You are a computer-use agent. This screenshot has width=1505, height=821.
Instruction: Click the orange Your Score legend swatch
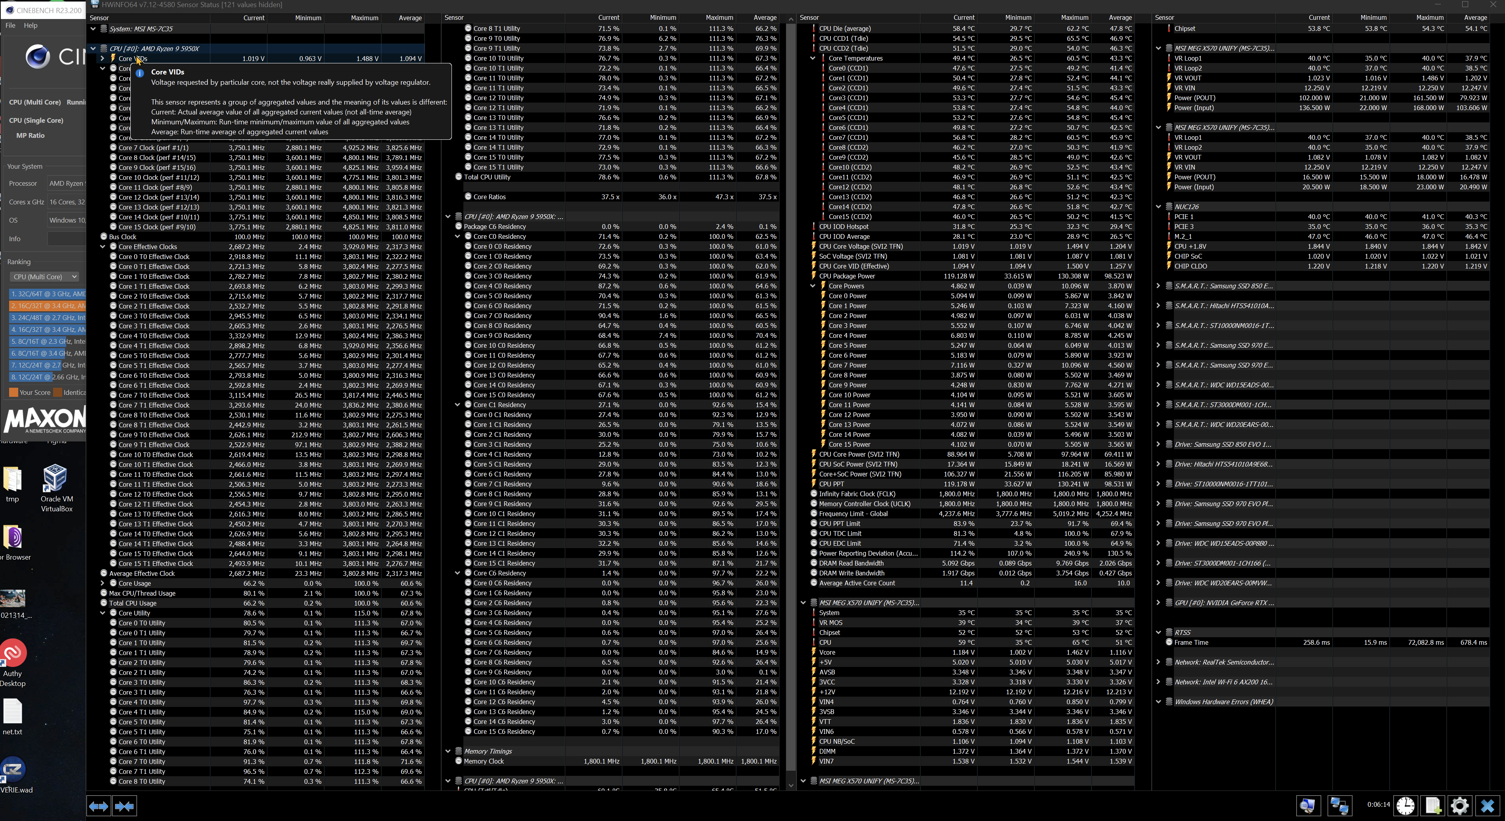(x=13, y=392)
